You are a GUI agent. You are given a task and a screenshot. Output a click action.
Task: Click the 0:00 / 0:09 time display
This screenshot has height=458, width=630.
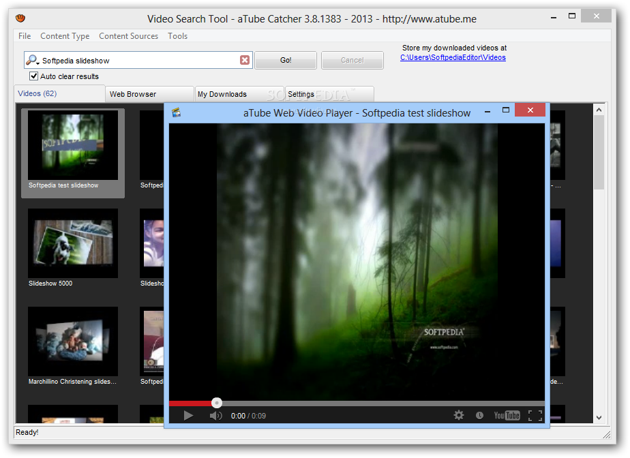coord(248,416)
